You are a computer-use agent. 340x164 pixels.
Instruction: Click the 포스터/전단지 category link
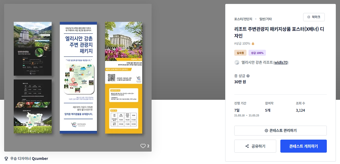coord(243,19)
